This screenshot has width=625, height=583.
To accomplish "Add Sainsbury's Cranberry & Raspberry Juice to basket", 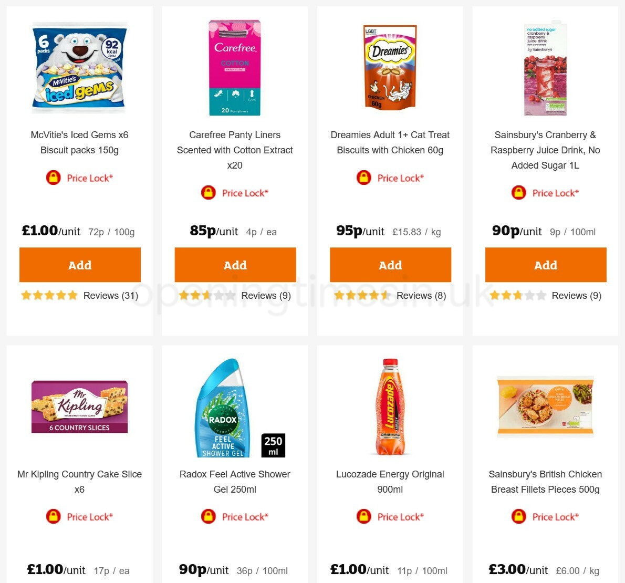I will tap(546, 265).
